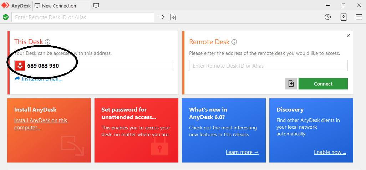Close the Remote Desk panel

348,36
